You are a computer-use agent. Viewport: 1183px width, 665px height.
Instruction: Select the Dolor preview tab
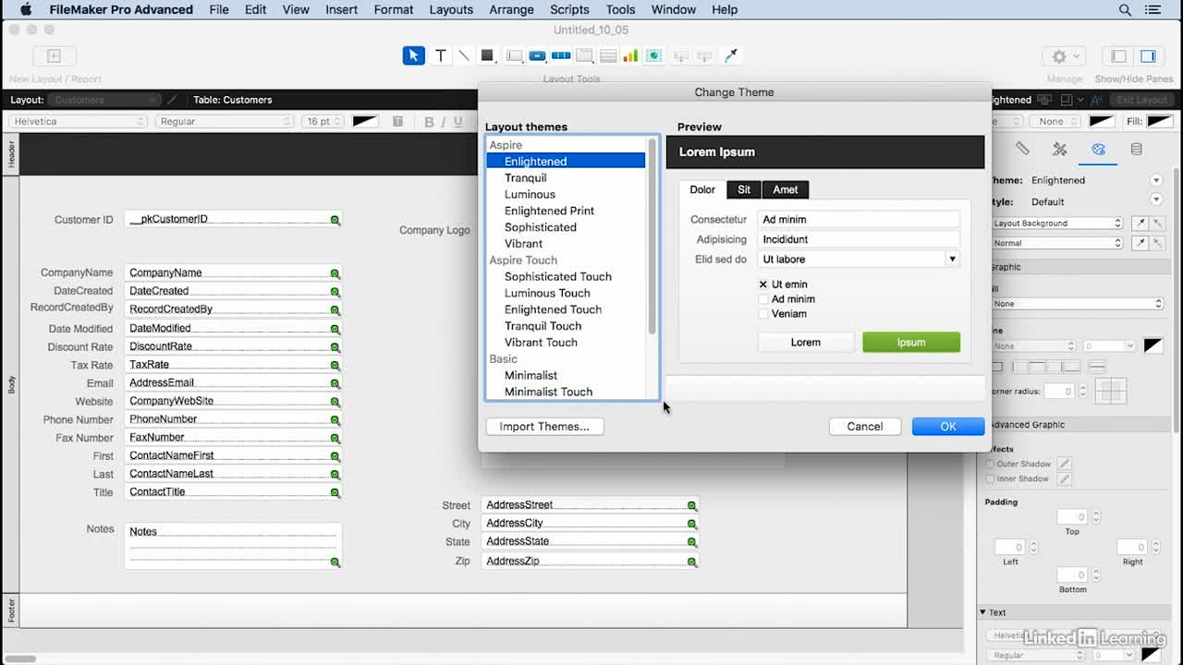point(702,189)
